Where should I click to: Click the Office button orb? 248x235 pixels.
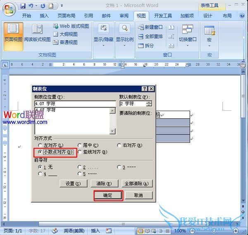coord(9,9)
